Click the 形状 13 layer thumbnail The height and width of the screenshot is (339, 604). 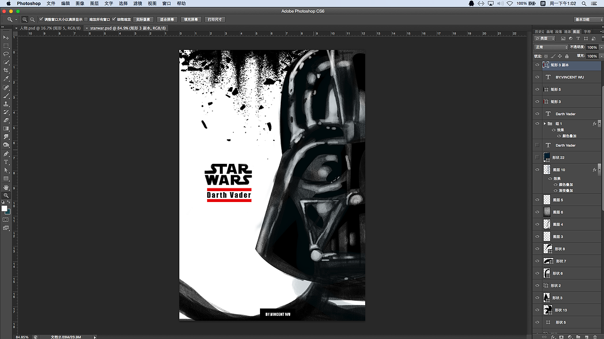coord(547,310)
